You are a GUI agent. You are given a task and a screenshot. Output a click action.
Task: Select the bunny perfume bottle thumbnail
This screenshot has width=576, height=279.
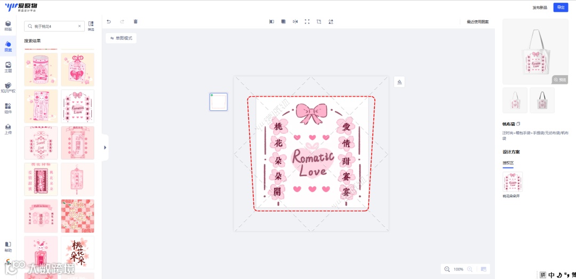tap(41, 252)
